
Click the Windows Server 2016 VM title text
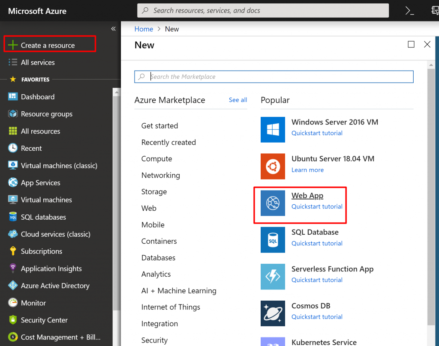[335, 122]
